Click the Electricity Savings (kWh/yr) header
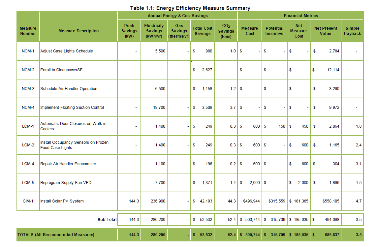 tap(154, 30)
